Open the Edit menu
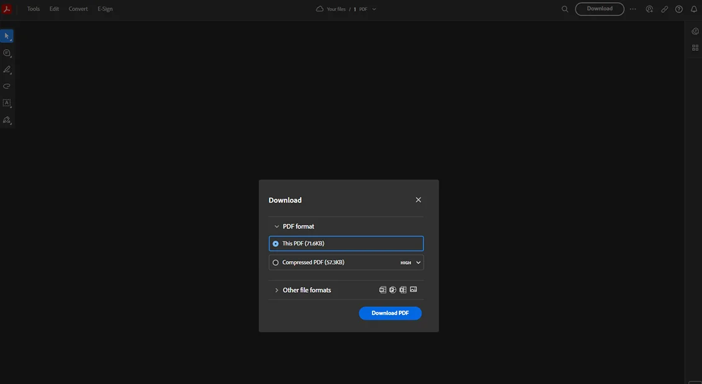The image size is (702, 384). tap(54, 9)
